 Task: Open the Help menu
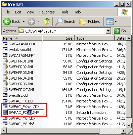[77, 12]
